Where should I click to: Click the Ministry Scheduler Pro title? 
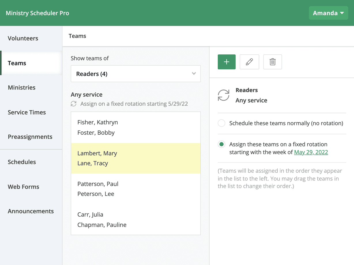pyautogui.click(x=37, y=13)
